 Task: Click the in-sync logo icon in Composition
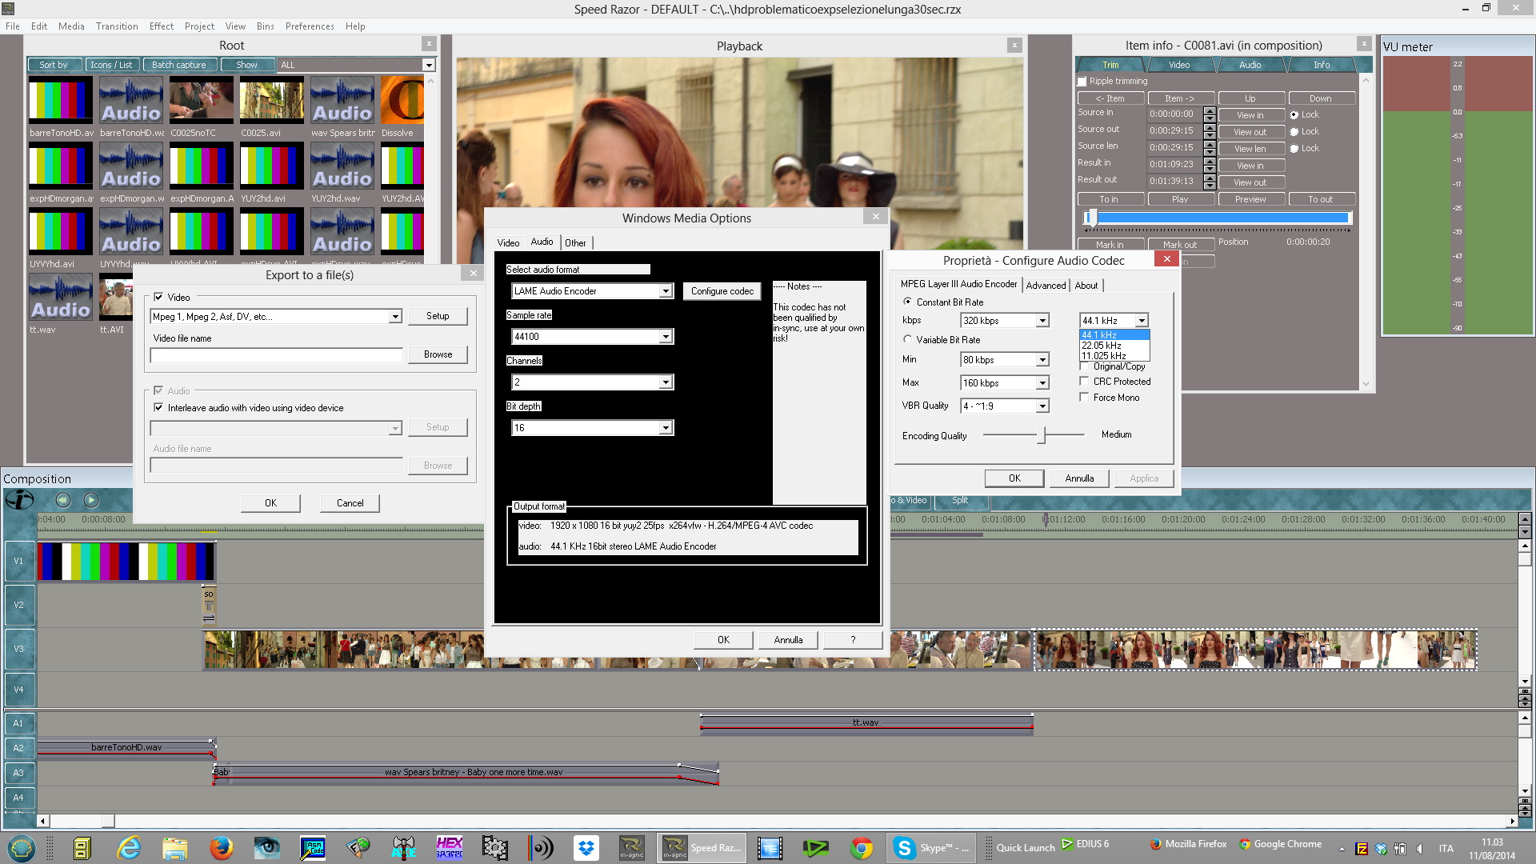[x=19, y=500]
